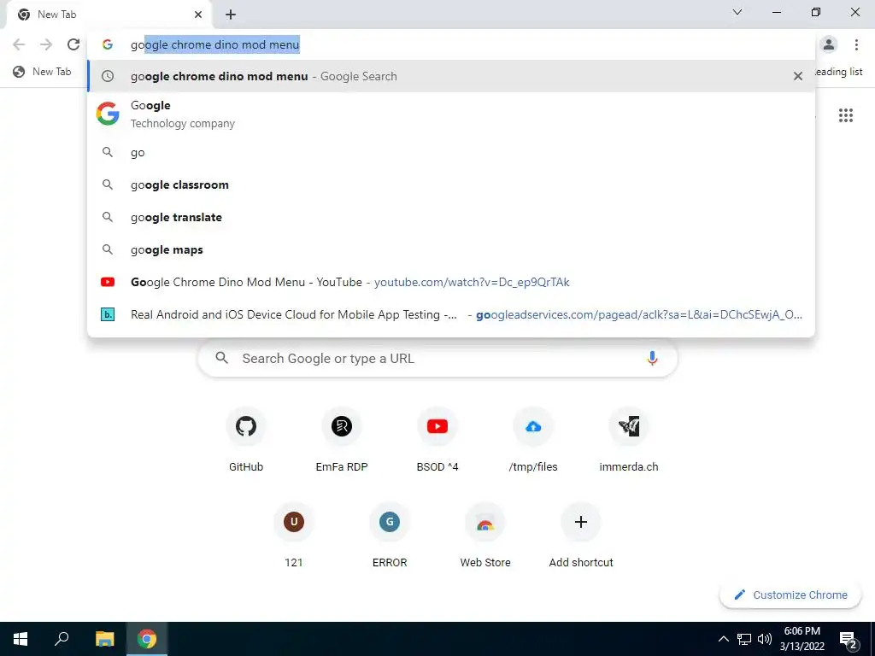Open network status tray icon
This screenshot has height=656, width=875.
[x=744, y=639]
